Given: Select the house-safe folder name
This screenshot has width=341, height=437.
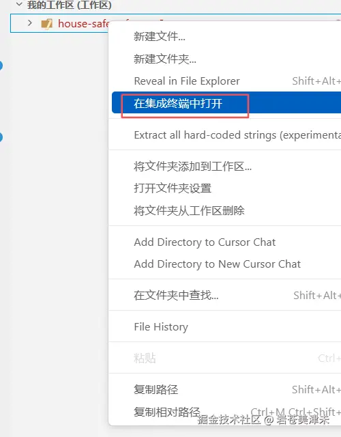Looking at the screenshot, I should [83, 24].
